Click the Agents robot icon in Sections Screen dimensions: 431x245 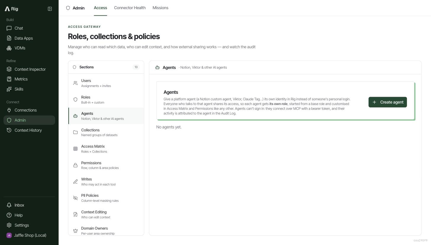75,116
